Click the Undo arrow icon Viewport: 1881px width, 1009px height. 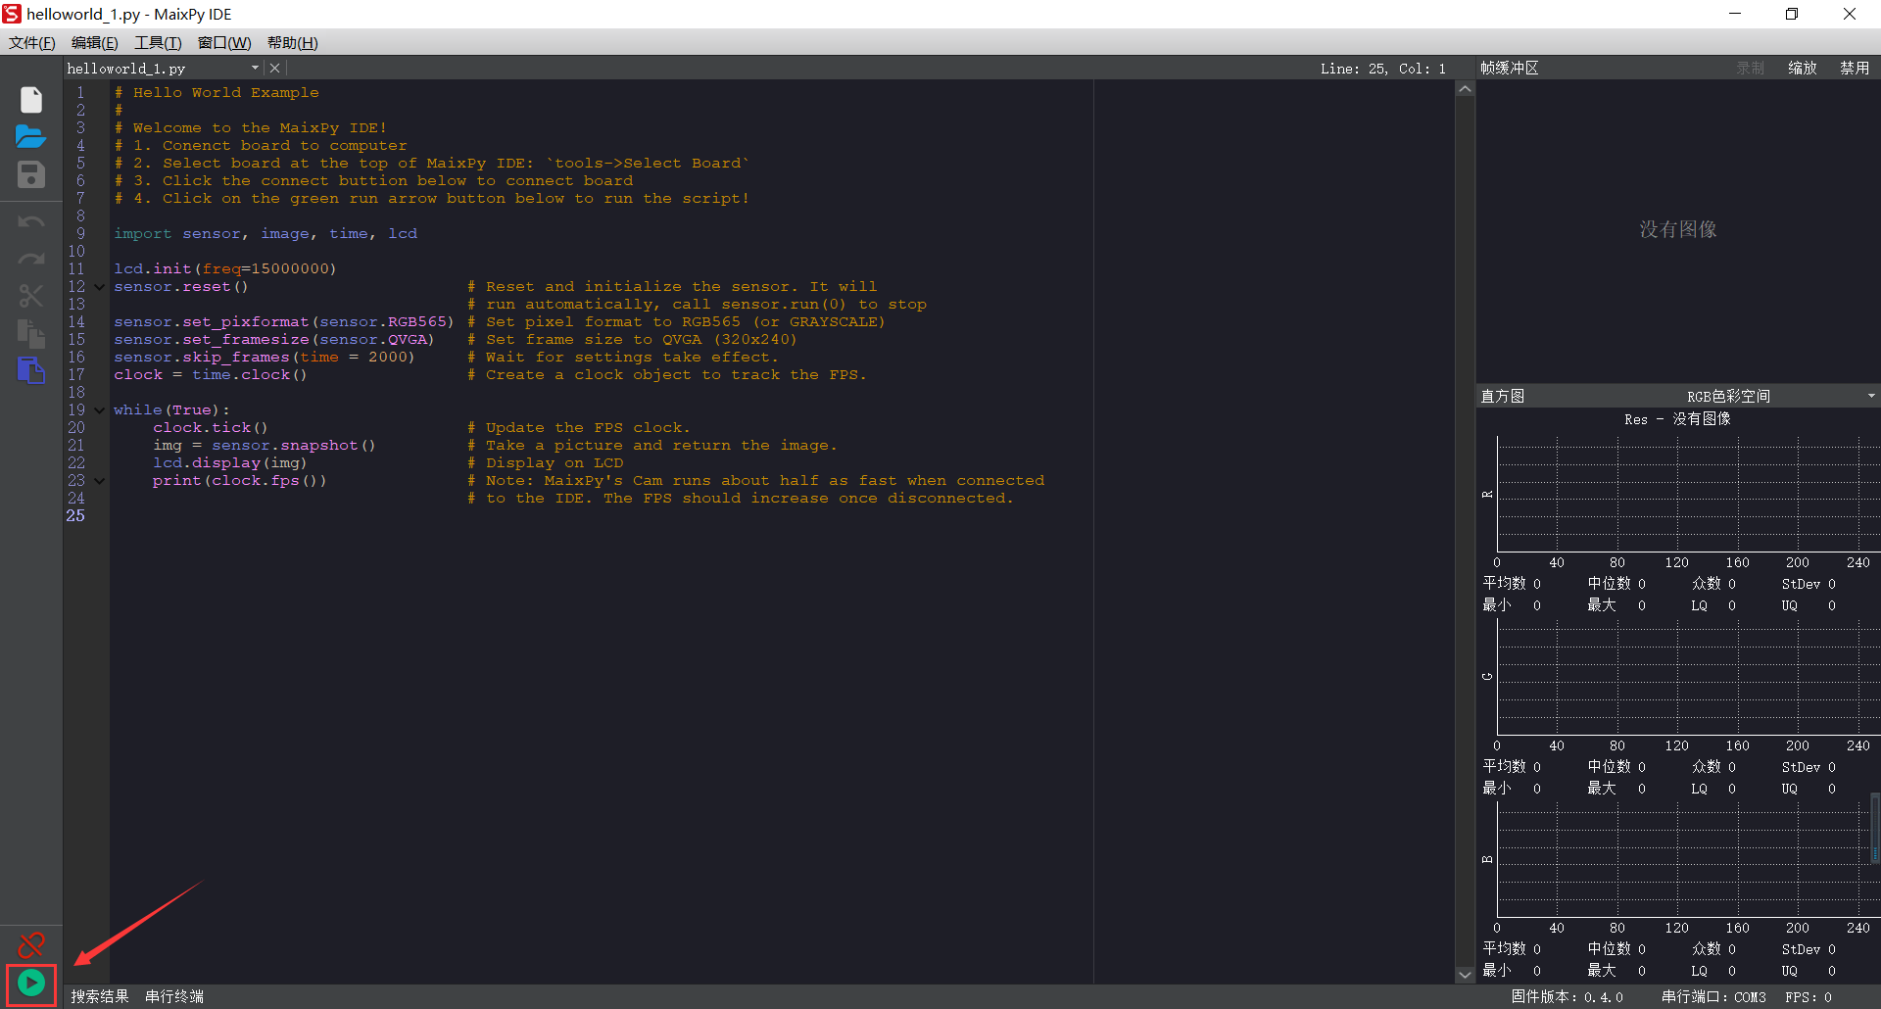click(x=31, y=222)
